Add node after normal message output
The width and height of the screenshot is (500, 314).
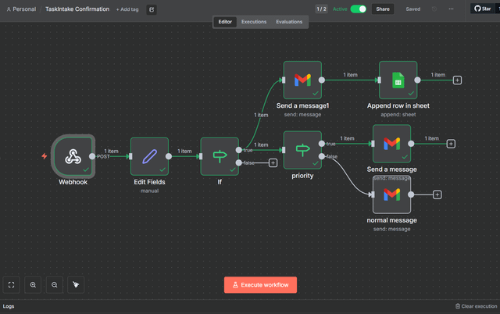coord(437,194)
